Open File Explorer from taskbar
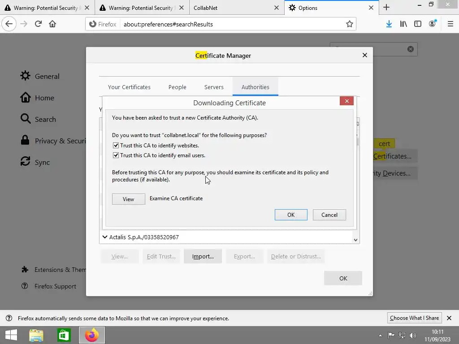Image resolution: width=459 pixels, height=344 pixels. [36, 335]
